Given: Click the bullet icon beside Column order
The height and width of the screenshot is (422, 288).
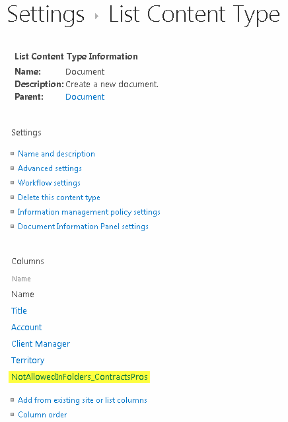Looking at the screenshot, I should 12,415.
